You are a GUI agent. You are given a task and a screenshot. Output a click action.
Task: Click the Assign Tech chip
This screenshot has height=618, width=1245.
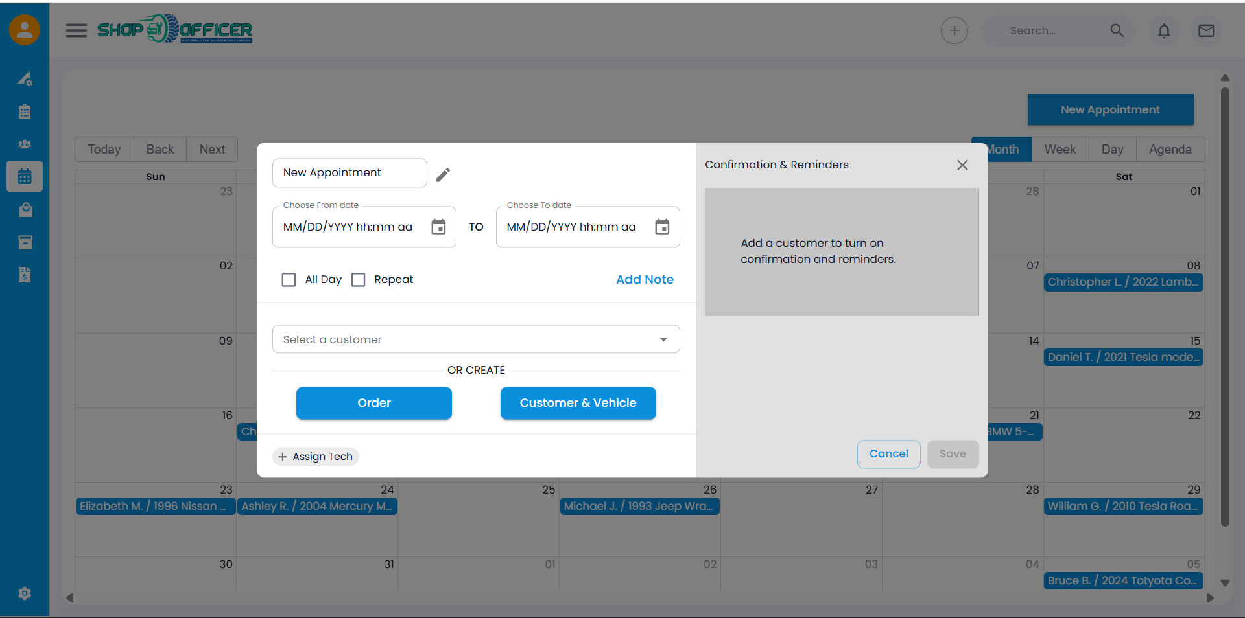pos(316,457)
